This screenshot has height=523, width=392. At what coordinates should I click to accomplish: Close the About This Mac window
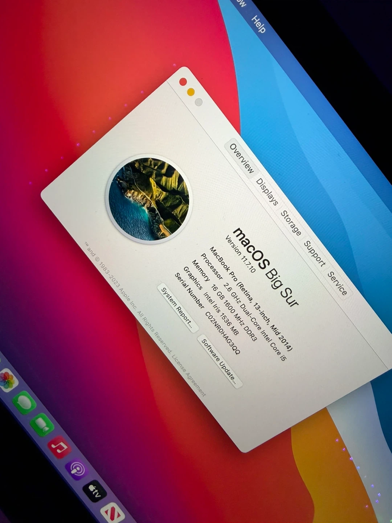coord(183,82)
